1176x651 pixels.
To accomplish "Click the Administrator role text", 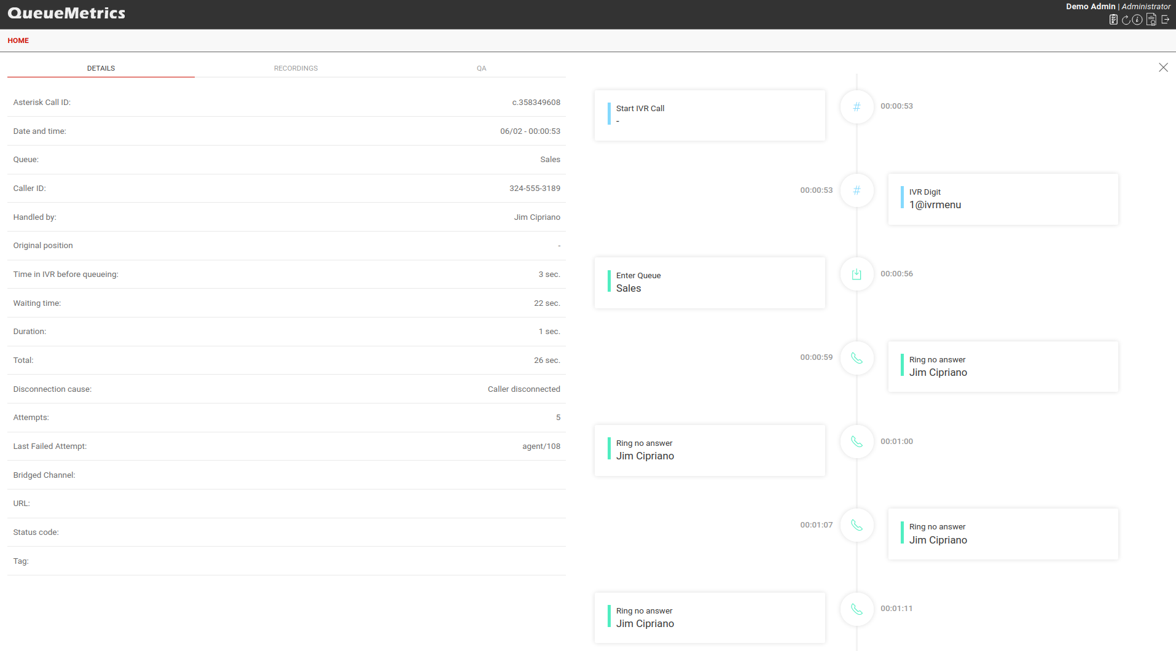I will [x=1146, y=7].
